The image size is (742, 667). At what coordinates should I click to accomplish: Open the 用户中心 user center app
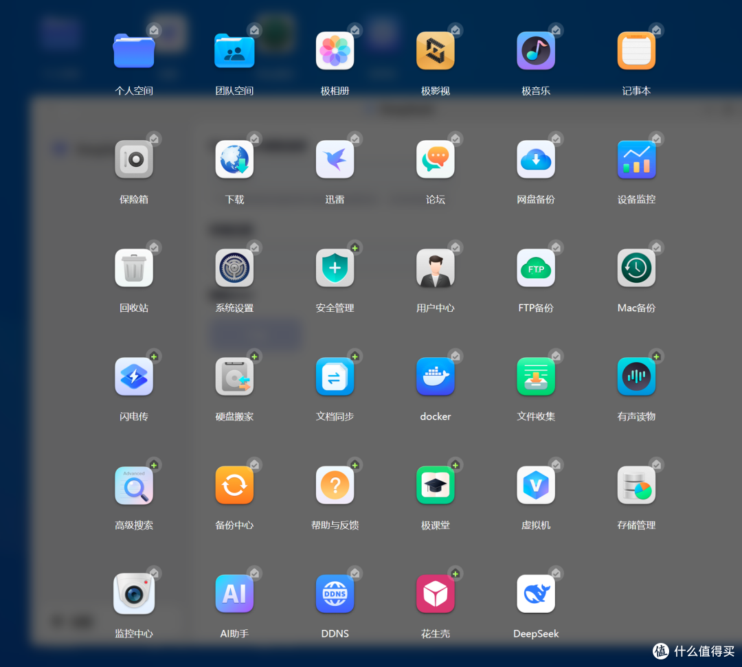click(x=436, y=268)
